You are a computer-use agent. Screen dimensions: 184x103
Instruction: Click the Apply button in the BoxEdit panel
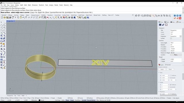point(162,69)
